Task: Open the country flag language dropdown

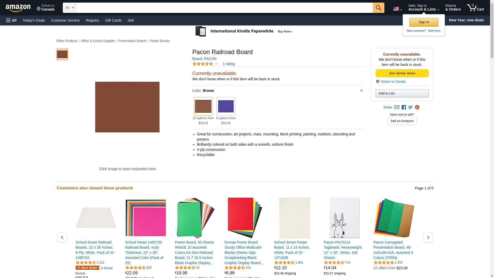Action: pos(397,9)
